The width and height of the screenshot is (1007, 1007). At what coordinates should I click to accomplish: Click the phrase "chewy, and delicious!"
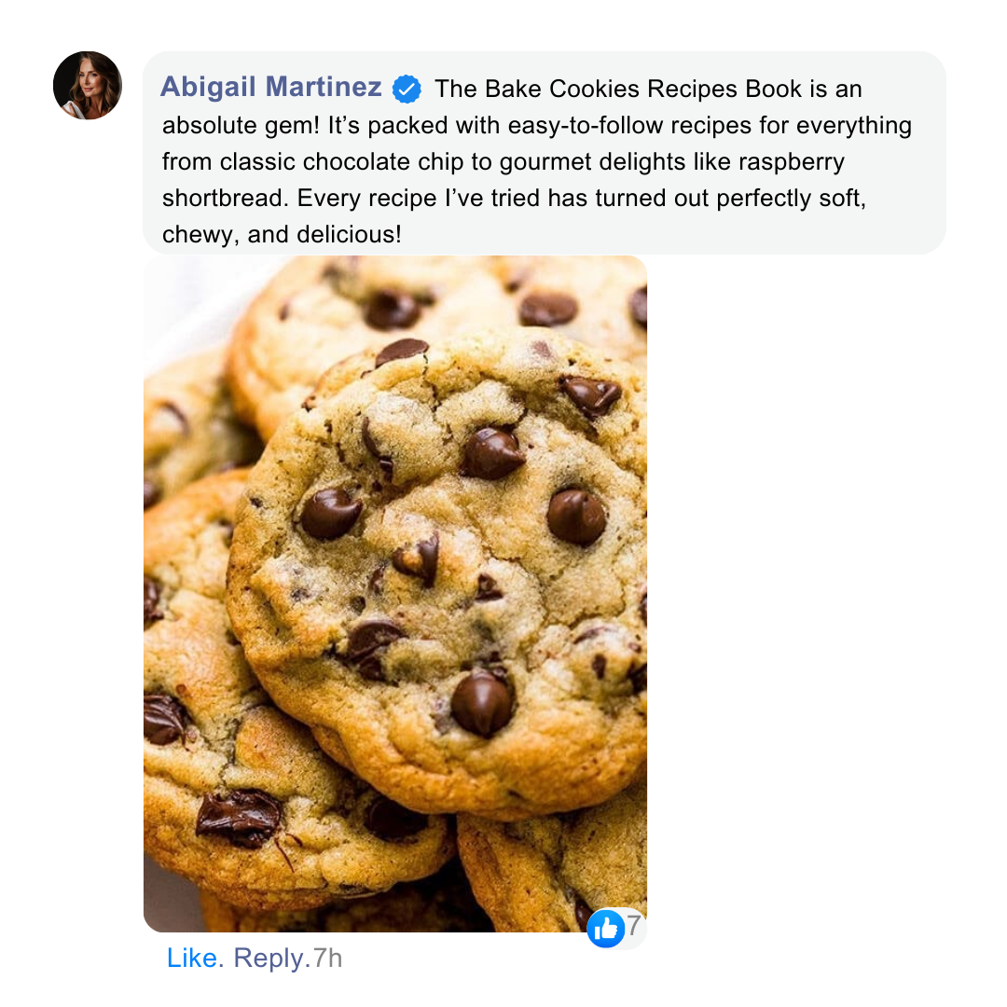pyautogui.click(x=282, y=234)
